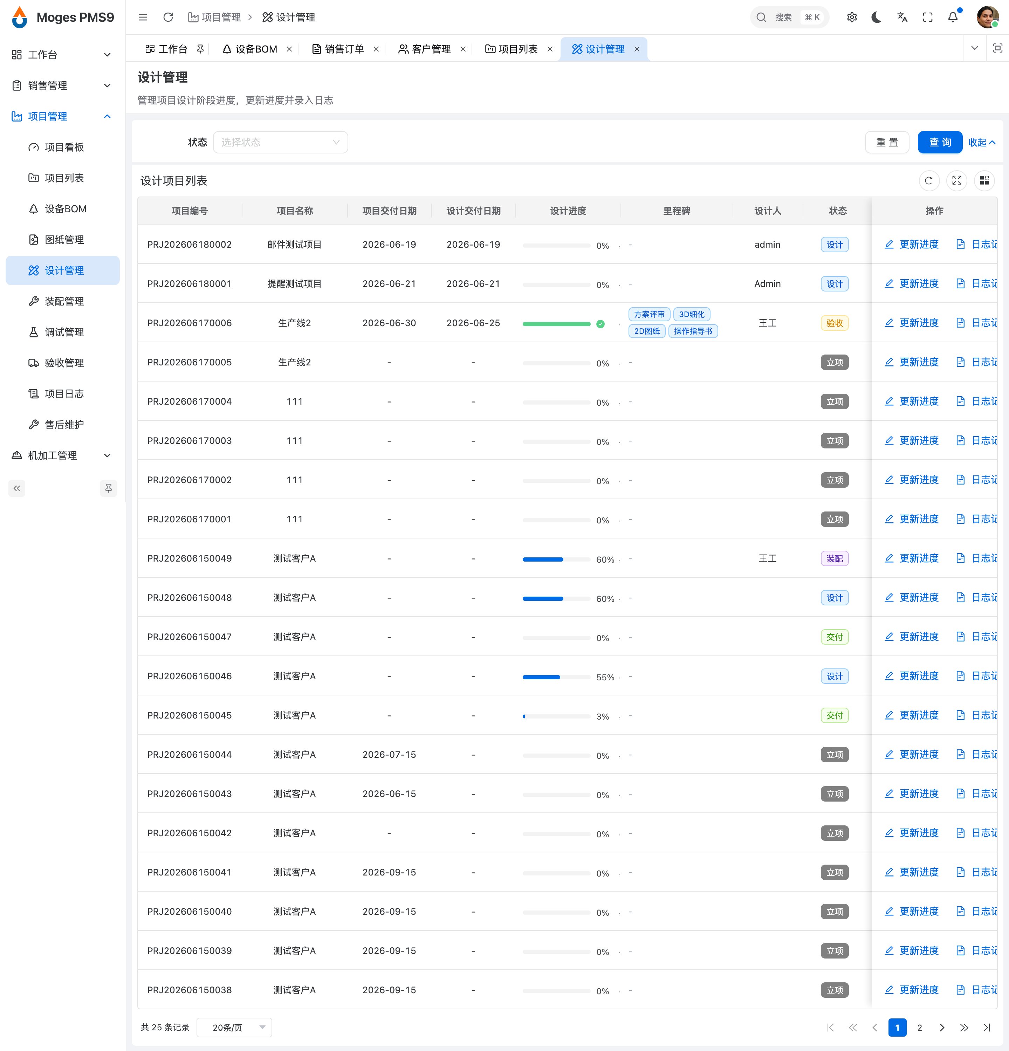Collapse the sidebar with double-chevron icon

[x=16, y=488]
